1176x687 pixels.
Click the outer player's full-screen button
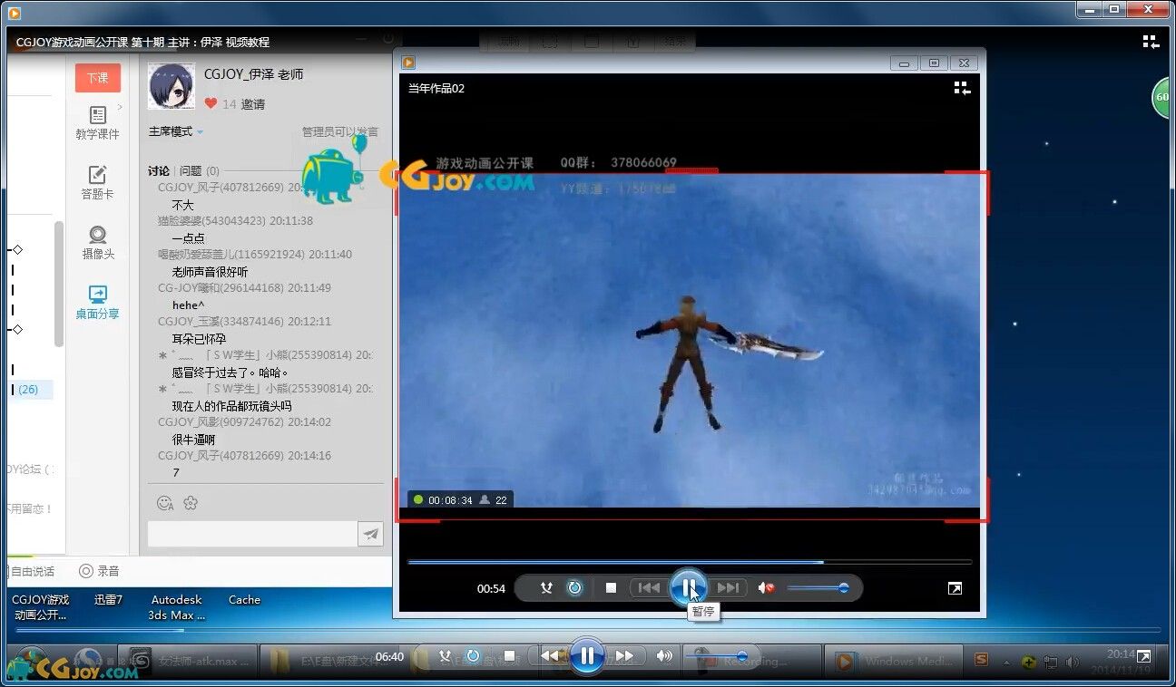[1143, 655]
